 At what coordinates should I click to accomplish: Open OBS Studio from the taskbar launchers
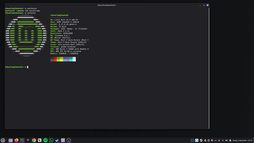click(69, 140)
